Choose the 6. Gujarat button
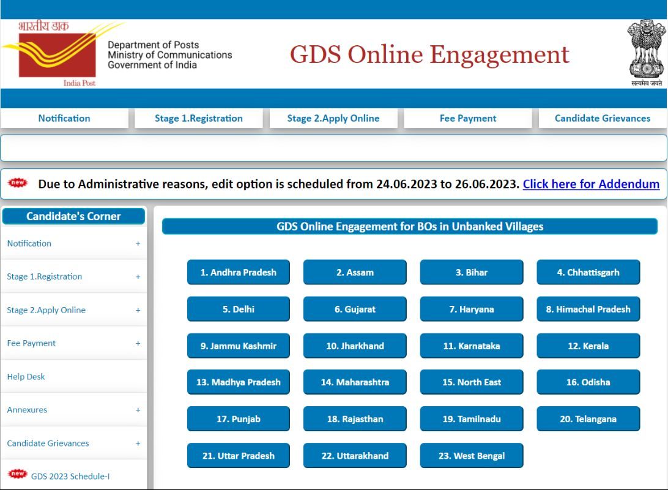Screen dimensions: 668x490 355,309
